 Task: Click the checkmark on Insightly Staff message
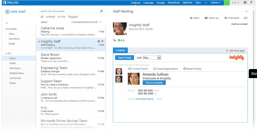[x=39, y=42]
